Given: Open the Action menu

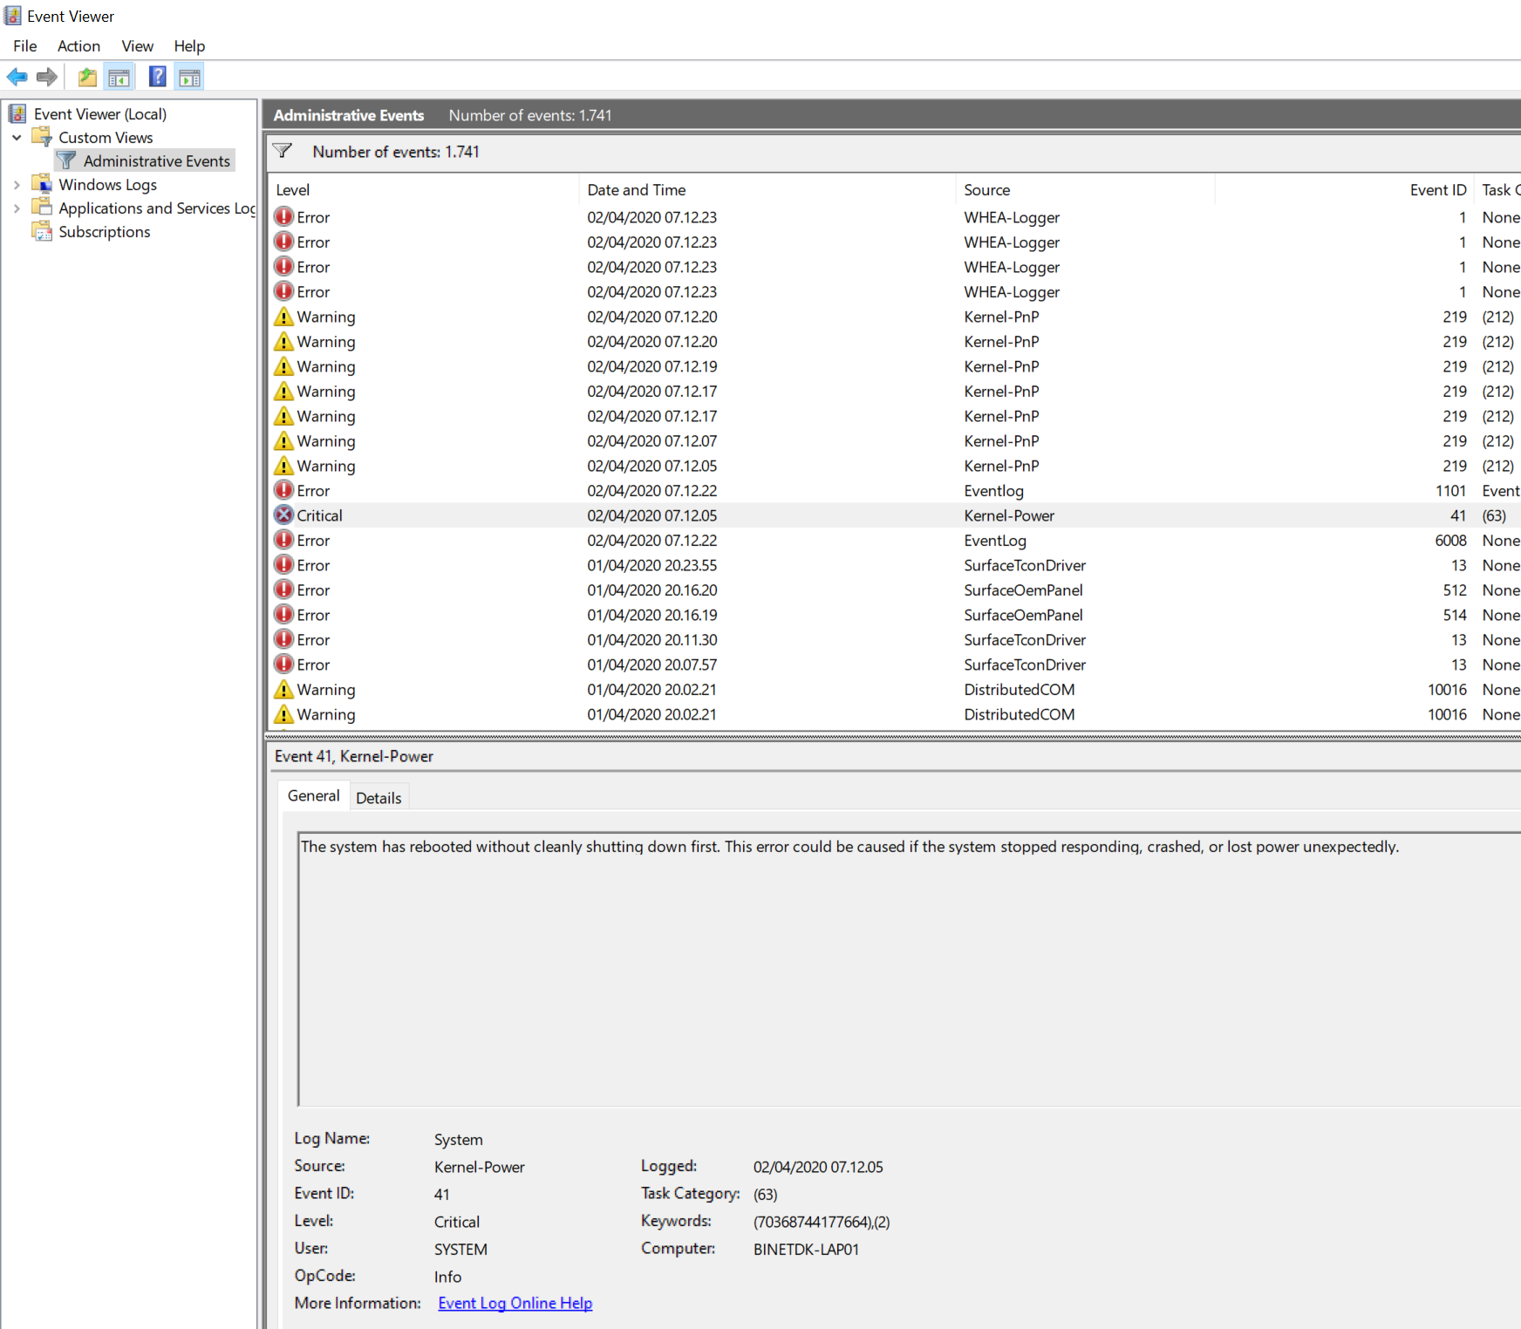Looking at the screenshot, I should (x=78, y=46).
